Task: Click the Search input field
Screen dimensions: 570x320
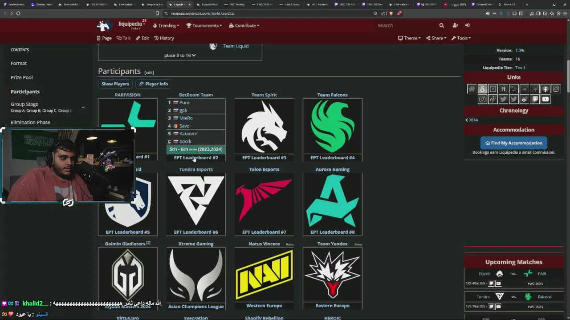Action: [405, 25]
